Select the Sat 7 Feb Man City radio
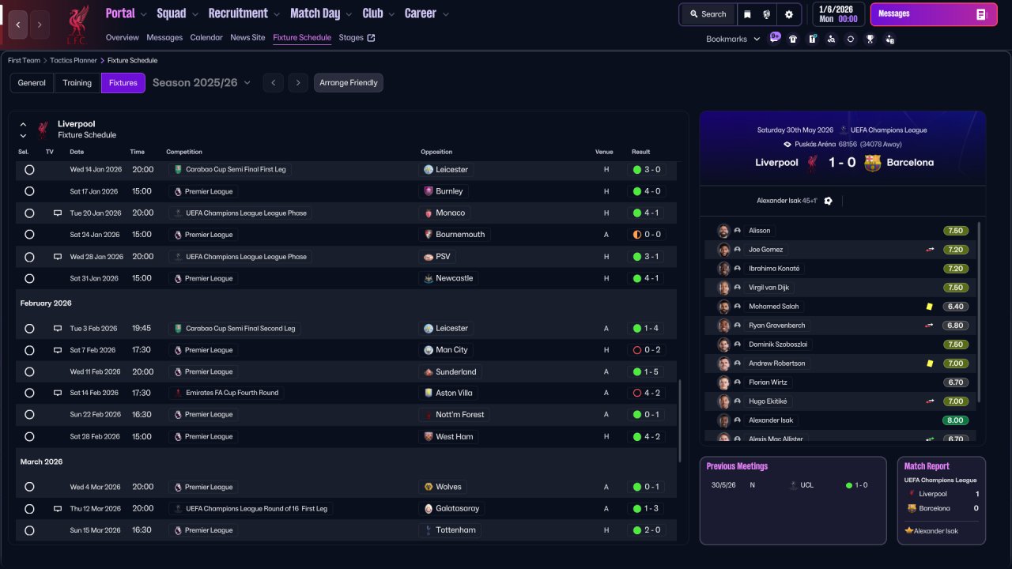This screenshot has height=569, width=1012. coord(29,350)
